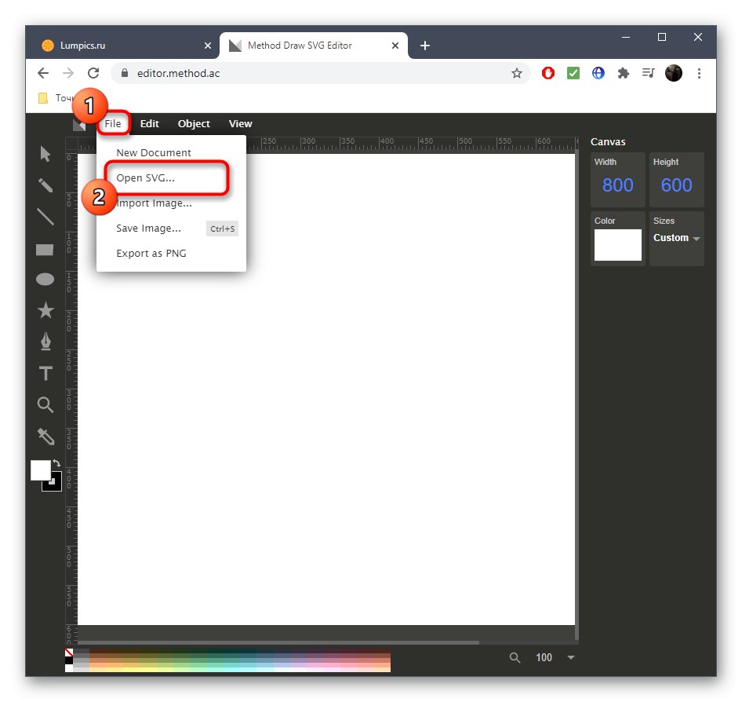The height and width of the screenshot is (702, 742).
Task: Select the Line tool
Action: 45,217
